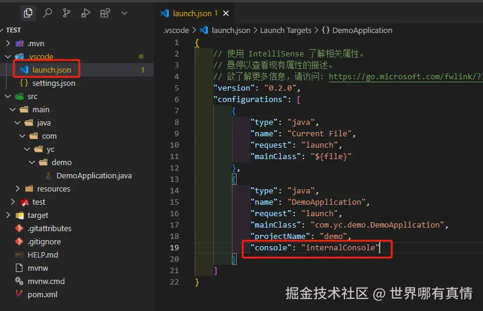The image size is (483, 311).
Task: Open the mvnw.cmd file
Action: click(46, 281)
